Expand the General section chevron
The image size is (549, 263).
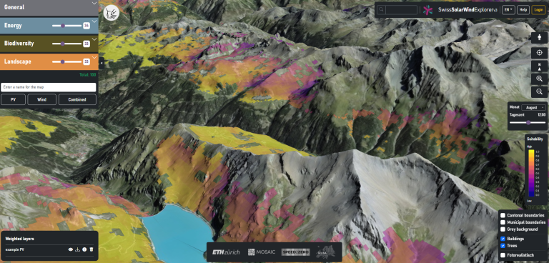click(x=94, y=3)
